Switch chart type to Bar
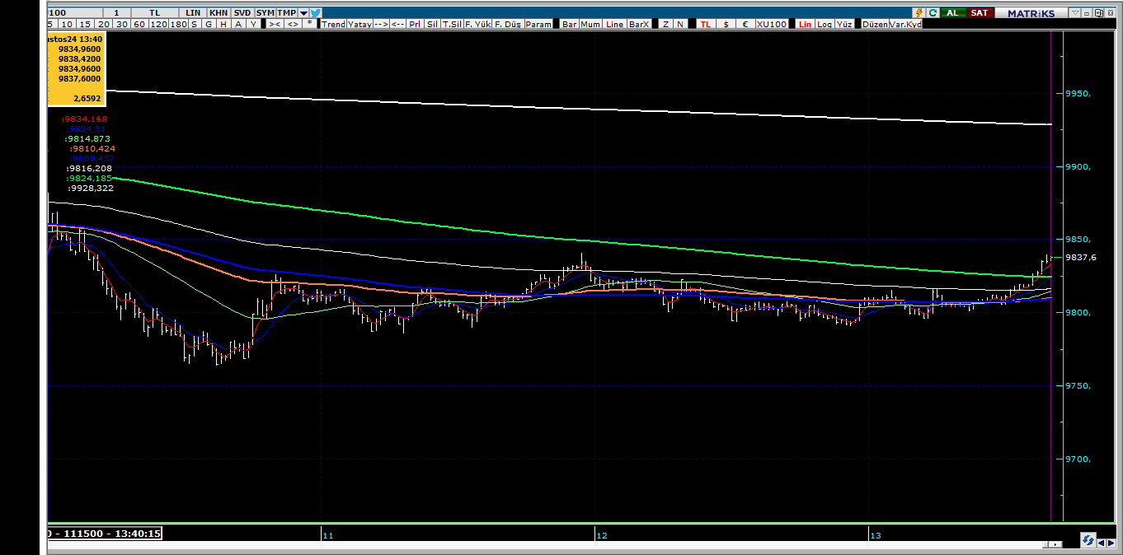Viewport: 1123px width, 555px height. 570,24
